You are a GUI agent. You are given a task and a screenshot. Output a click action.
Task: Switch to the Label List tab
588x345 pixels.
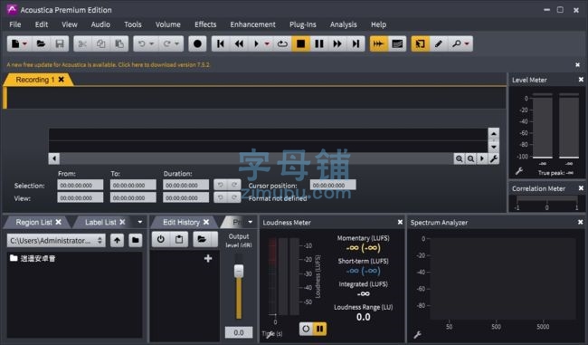[x=100, y=222]
